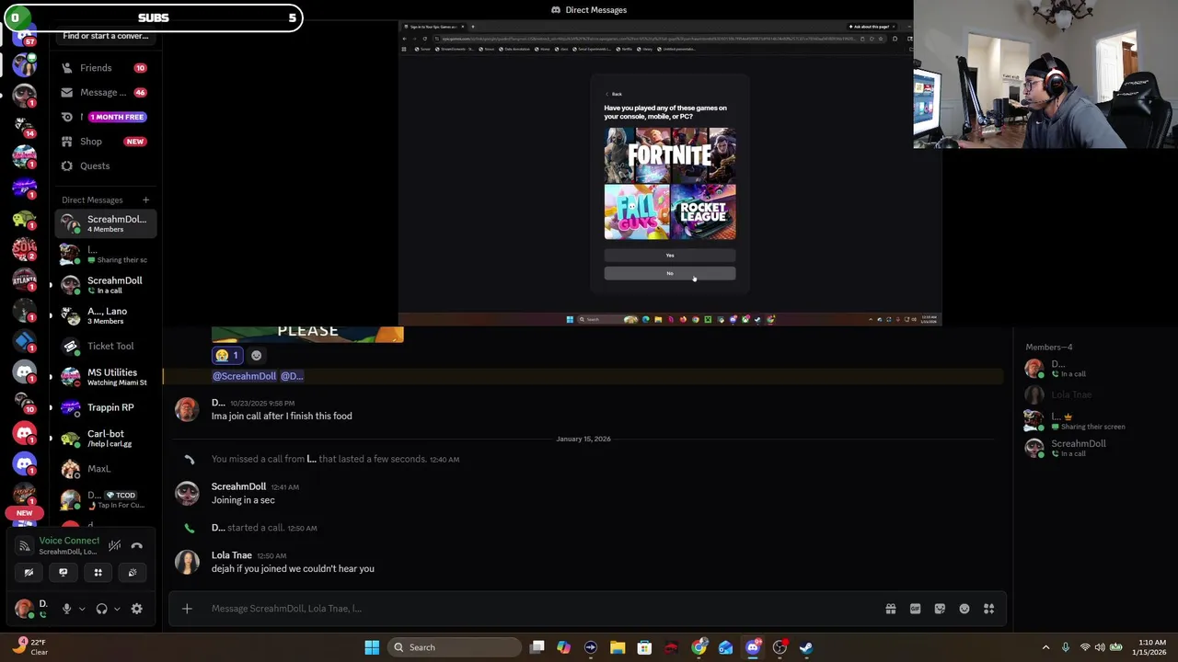Open the Quests tab
The image size is (1178, 662).
tap(106, 165)
